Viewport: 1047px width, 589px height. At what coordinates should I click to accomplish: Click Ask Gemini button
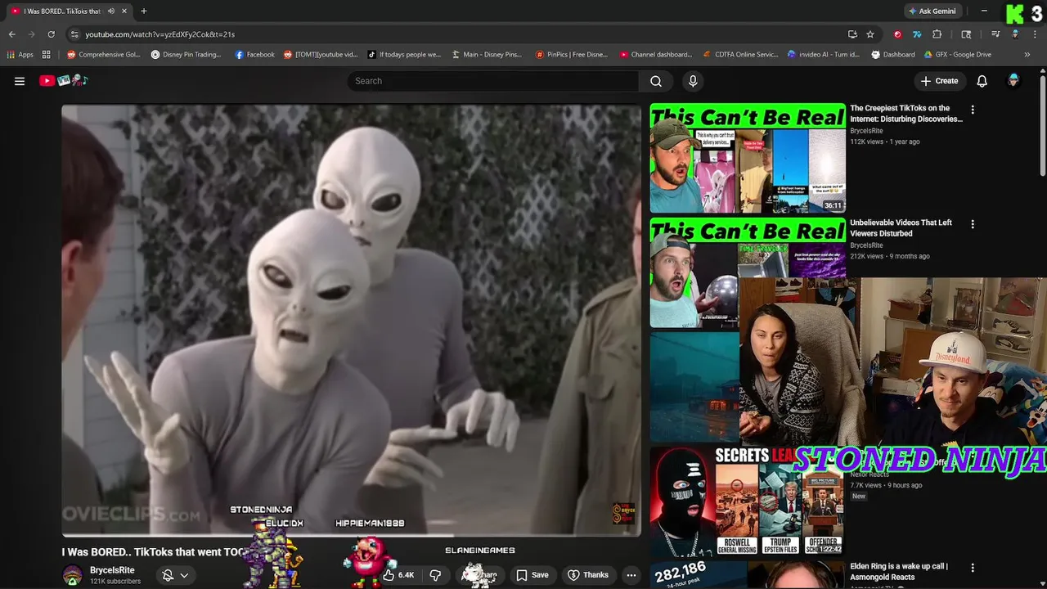tap(932, 11)
